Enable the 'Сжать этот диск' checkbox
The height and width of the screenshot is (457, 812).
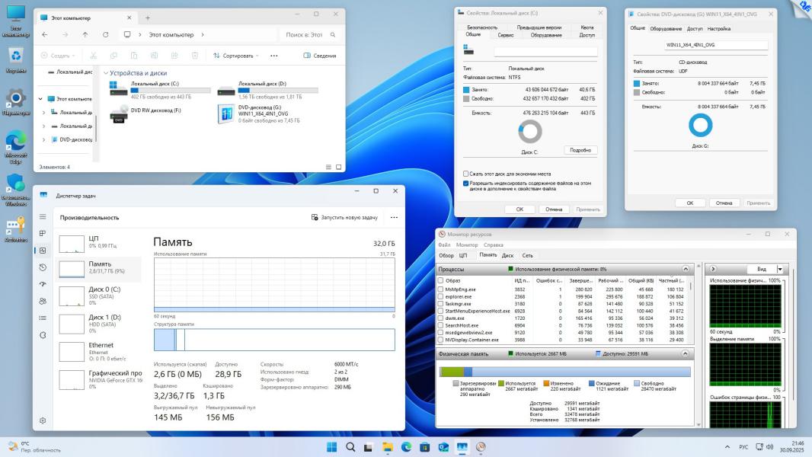tap(466, 174)
